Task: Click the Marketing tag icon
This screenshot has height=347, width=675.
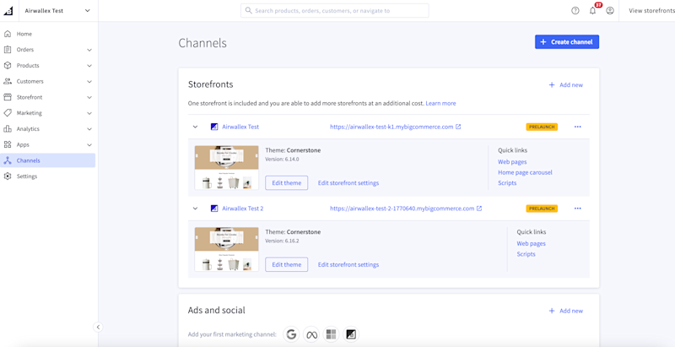Action: click(x=8, y=113)
